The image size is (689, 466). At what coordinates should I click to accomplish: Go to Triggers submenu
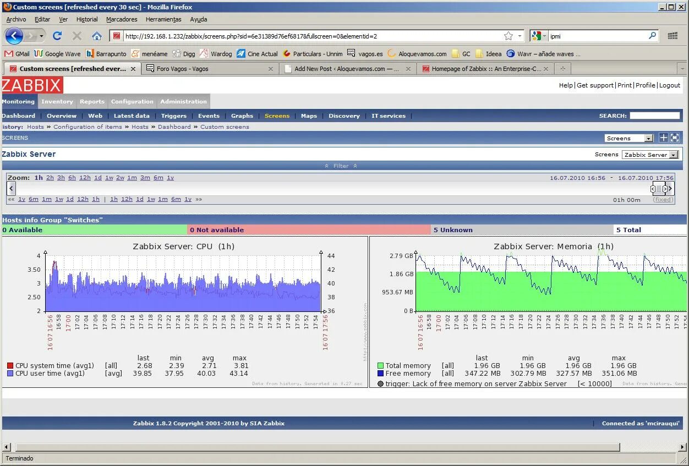[173, 116]
